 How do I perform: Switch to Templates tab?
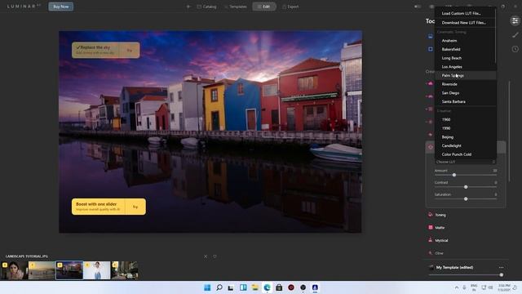(x=236, y=7)
